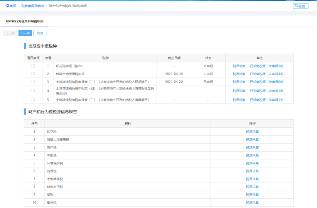Open 已采集税源 link in 申报表（二） row
This screenshot has width=317, height=208.
pyautogui.click(x=267, y=100)
